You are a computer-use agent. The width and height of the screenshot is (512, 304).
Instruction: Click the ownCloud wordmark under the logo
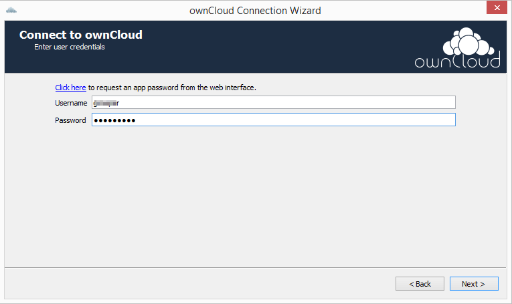coord(458,61)
